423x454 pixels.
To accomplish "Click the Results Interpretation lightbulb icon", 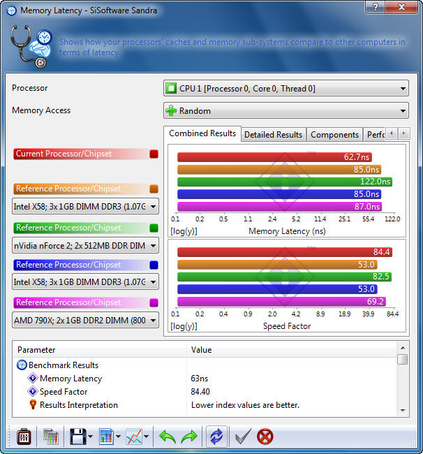I will (x=33, y=405).
